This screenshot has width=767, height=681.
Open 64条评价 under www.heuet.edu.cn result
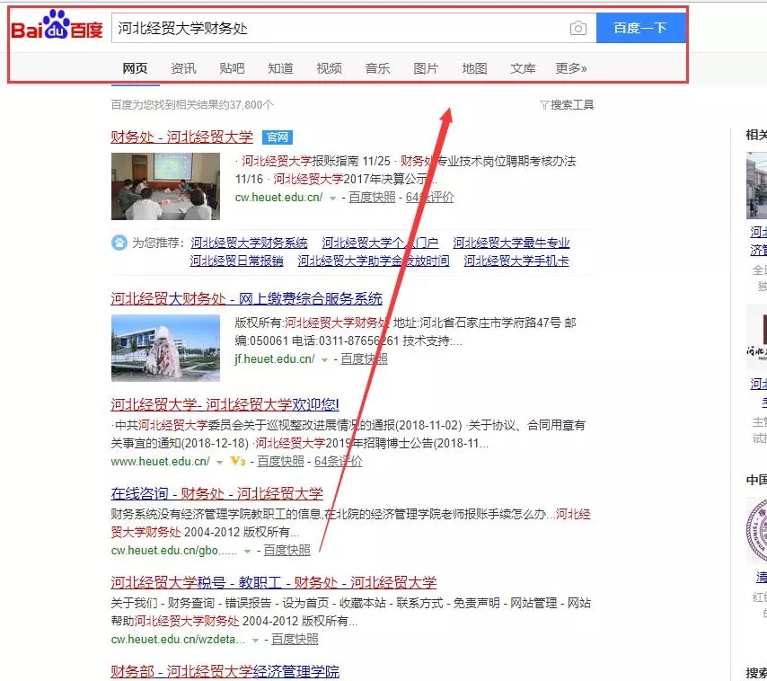(x=338, y=462)
